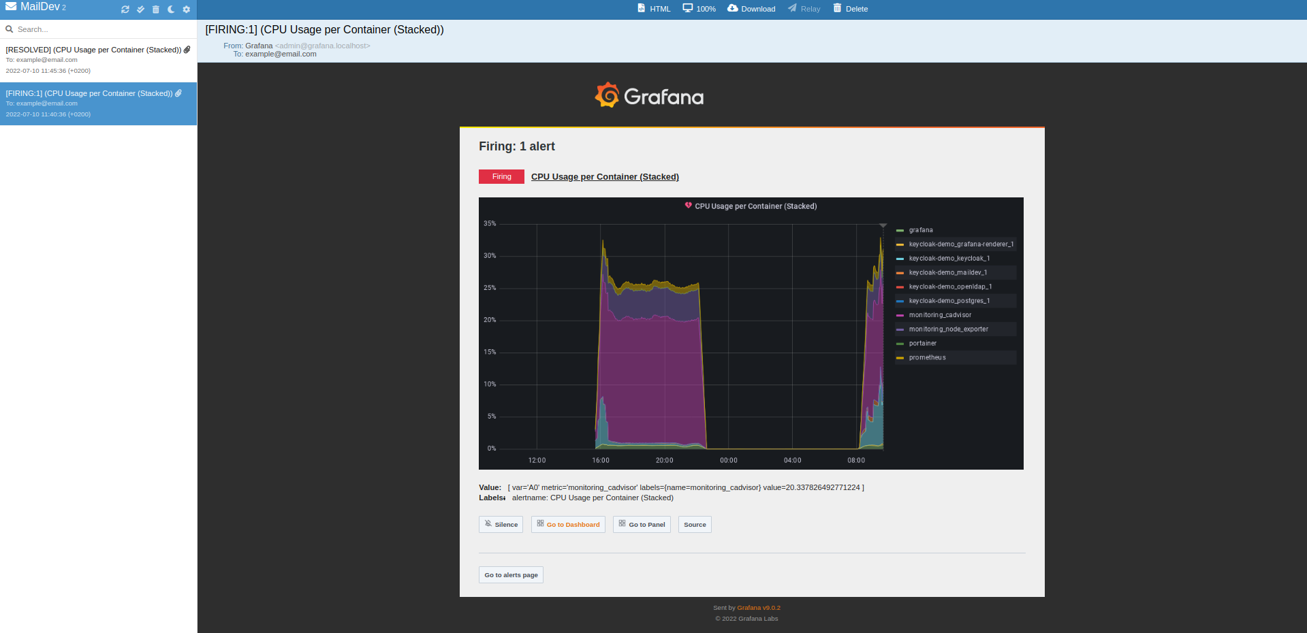Click the red Firing status badge
The width and height of the screenshot is (1307, 633).
click(501, 176)
